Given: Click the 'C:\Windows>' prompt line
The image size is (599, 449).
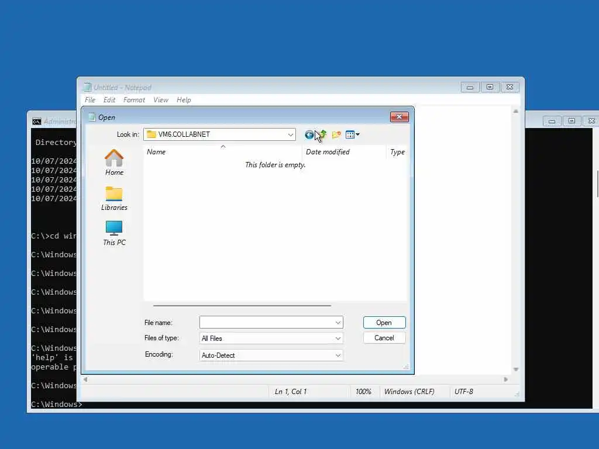Looking at the screenshot, I should click(57, 405).
